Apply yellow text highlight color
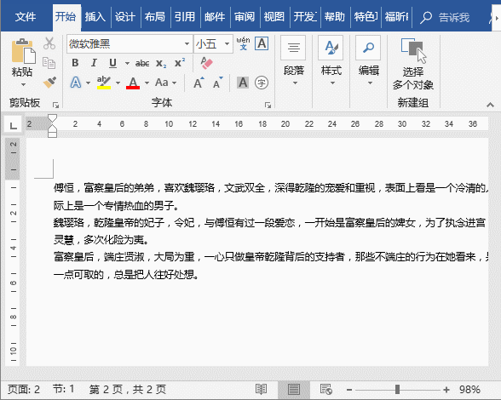Image resolution: width=501 pixels, height=400 pixels. coord(104,83)
